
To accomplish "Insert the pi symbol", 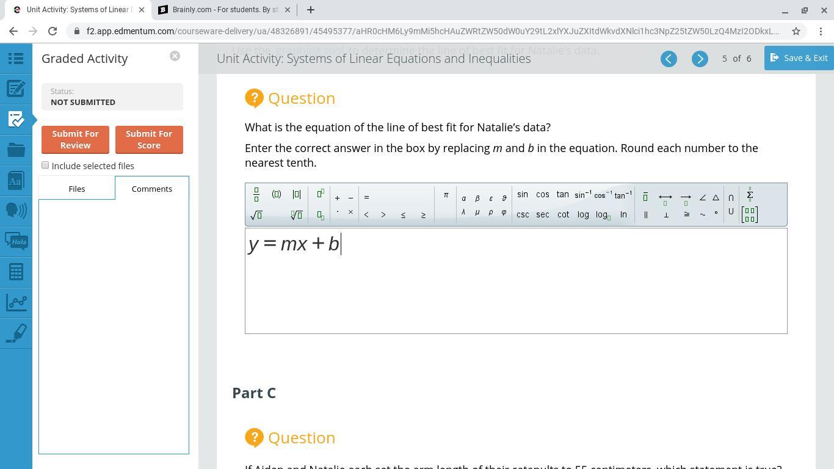I will pyautogui.click(x=446, y=195).
